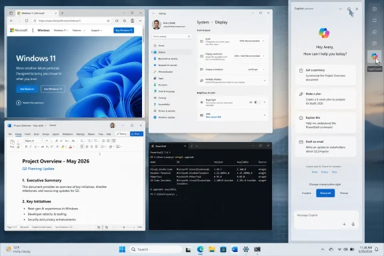The height and width of the screenshot is (256, 384).
Task: Click the taskbar Search box
Action: (x=155, y=249)
